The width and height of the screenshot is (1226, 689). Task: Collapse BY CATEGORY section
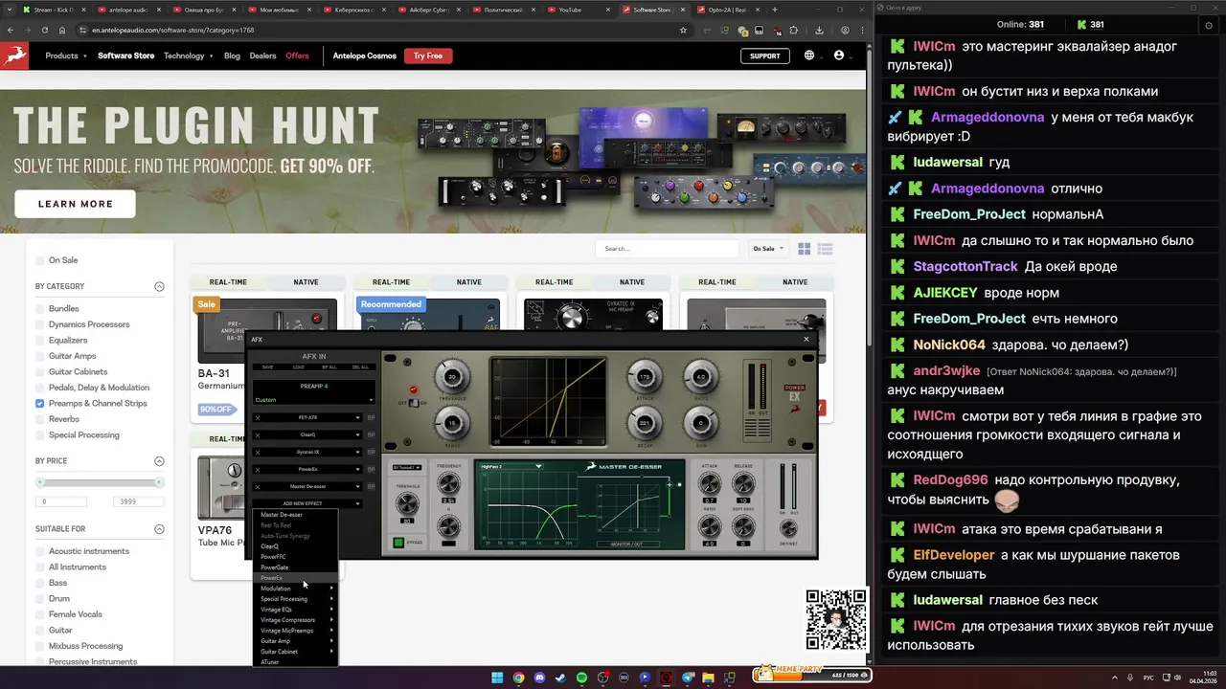pyautogui.click(x=159, y=286)
